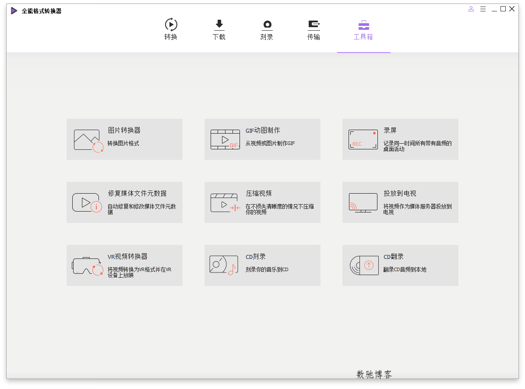This screenshot has height=389, width=525.
Task: Switch to the 传输 tab label
Action: [314, 37]
